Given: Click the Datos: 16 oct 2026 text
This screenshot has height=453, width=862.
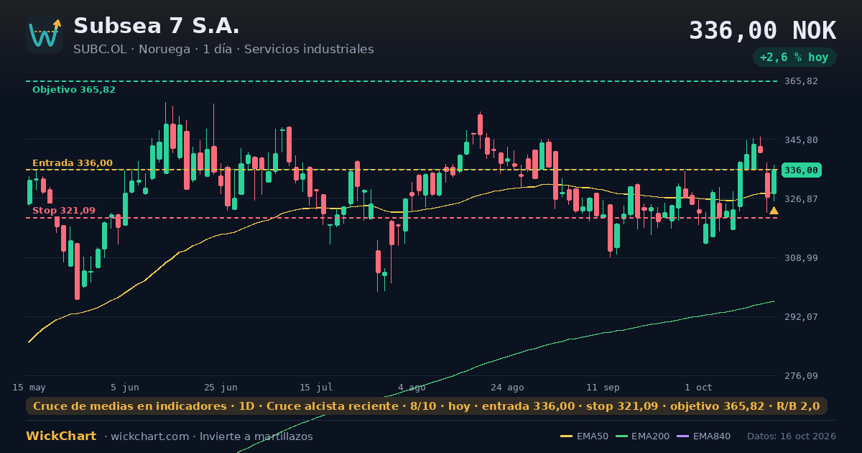Looking at the screenshot, I should [792, 436].
